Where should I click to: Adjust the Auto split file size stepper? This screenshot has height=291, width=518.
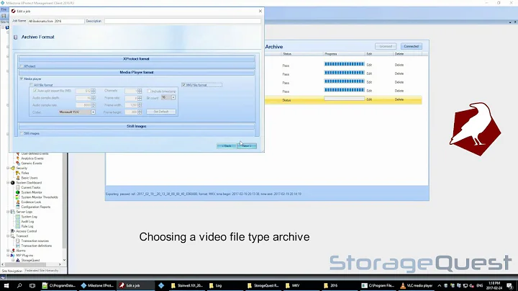point(93,91)
